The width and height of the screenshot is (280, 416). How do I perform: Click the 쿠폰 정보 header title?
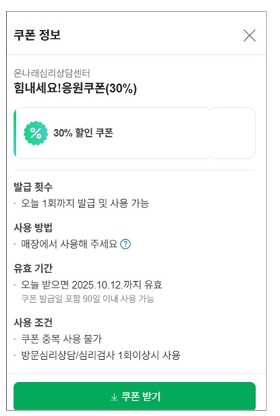(37, 35)
